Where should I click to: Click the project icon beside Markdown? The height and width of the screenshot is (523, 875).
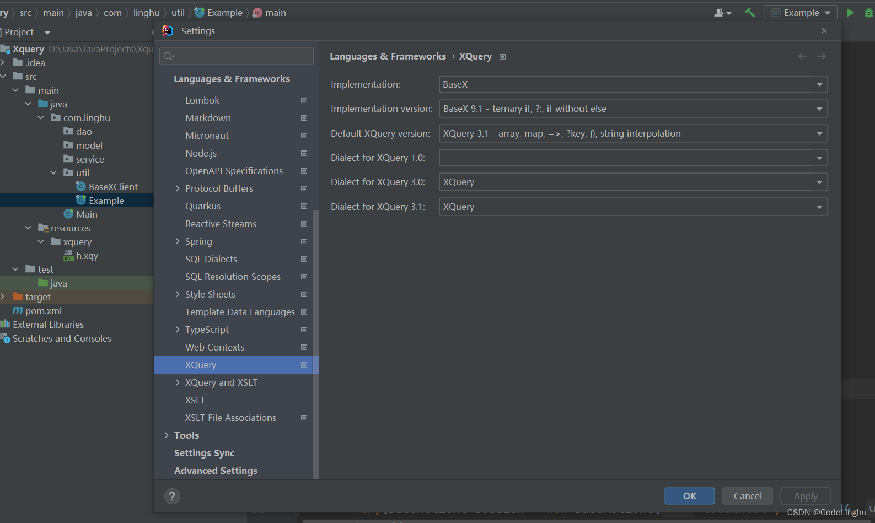(x=304, y=118)
